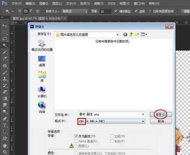The image size is (190, 155).
Task: Click the 取消 Cancel button
Action: pyautogui.click(x=161, y=121)
